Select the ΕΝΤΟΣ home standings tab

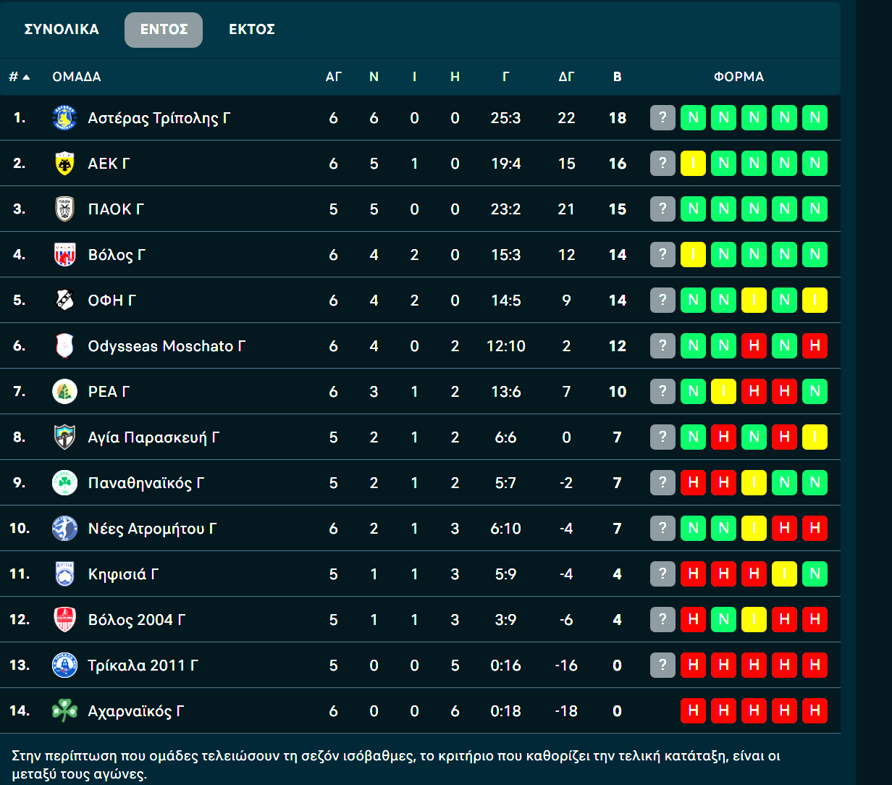[x=164, y=30]
